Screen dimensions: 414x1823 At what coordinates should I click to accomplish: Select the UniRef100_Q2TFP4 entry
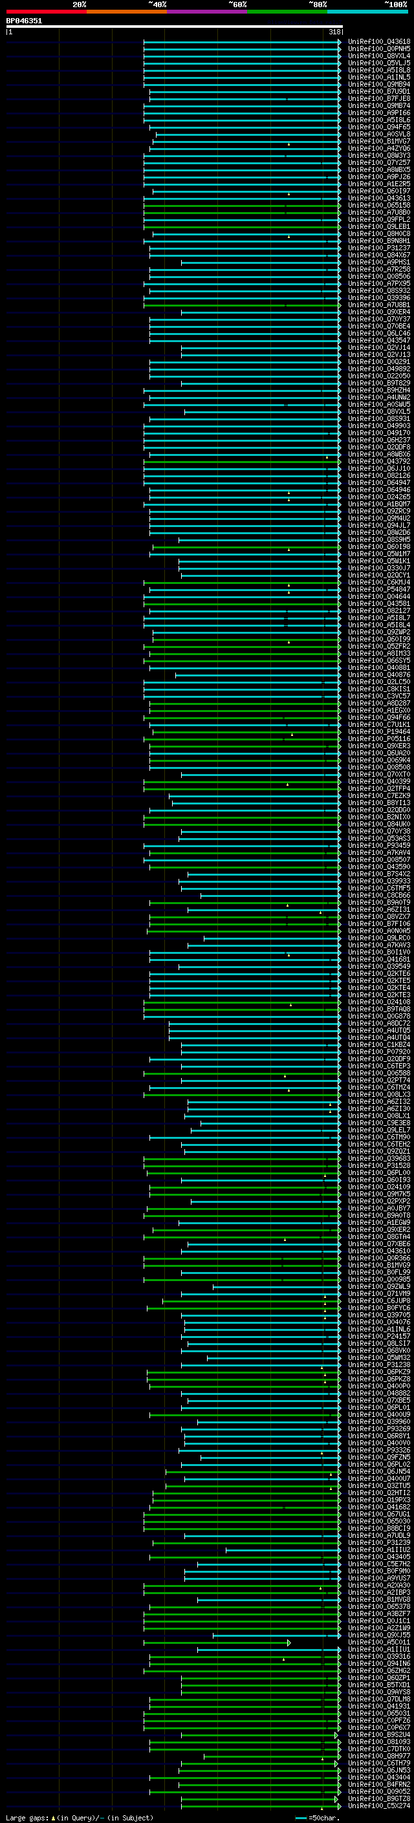pos(378,789)
